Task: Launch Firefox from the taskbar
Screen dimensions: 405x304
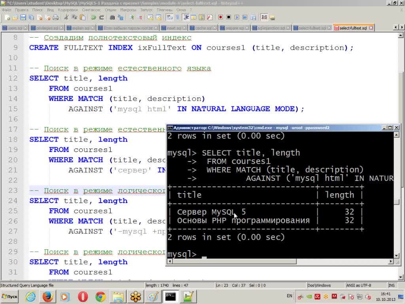Action: pos(47,297)
